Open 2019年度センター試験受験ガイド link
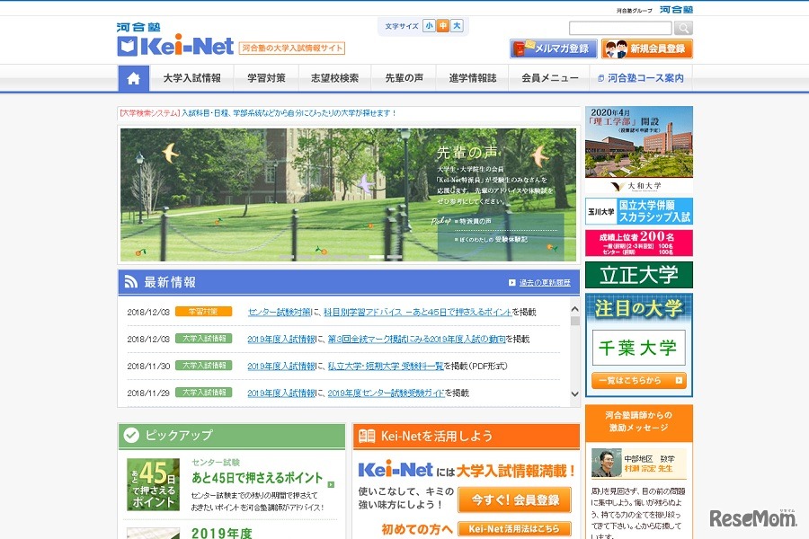Viewport: 809px width, 539px height. pyautogui.click(x=386, y=393)
